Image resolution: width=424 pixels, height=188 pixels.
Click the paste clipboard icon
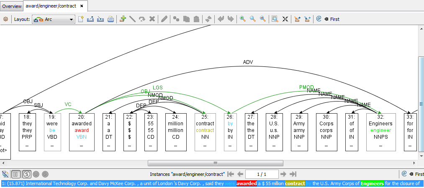(197, 19)
